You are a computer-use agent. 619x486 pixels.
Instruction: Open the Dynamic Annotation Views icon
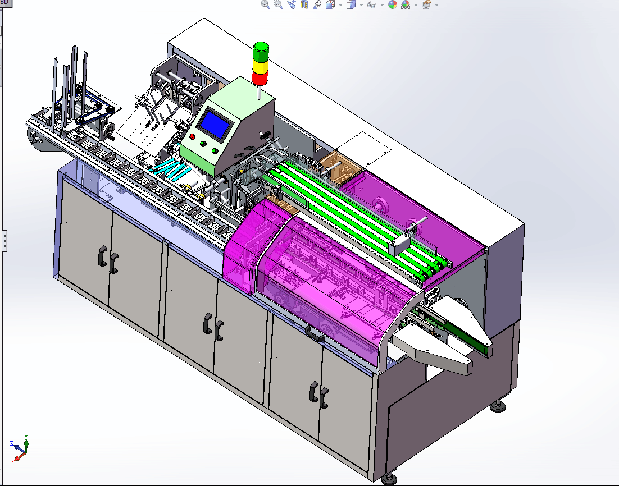[x=317, y=4]
